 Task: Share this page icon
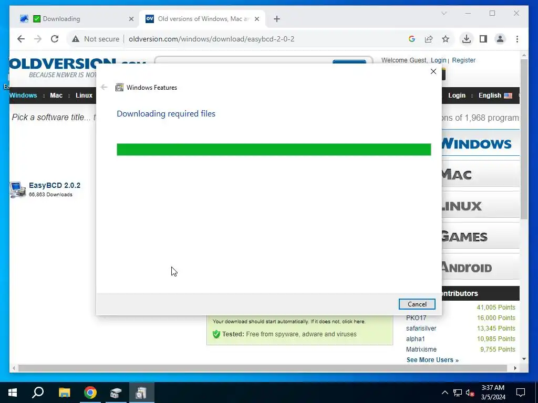(429, 39)
